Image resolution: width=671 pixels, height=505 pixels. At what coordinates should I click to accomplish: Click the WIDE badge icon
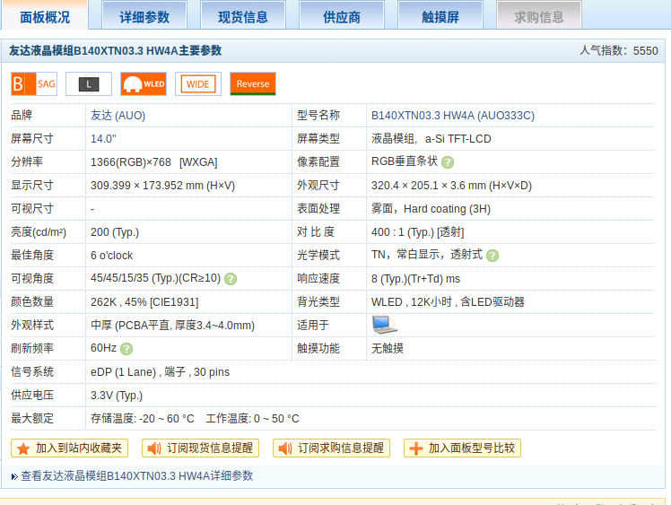coord(198,84)
